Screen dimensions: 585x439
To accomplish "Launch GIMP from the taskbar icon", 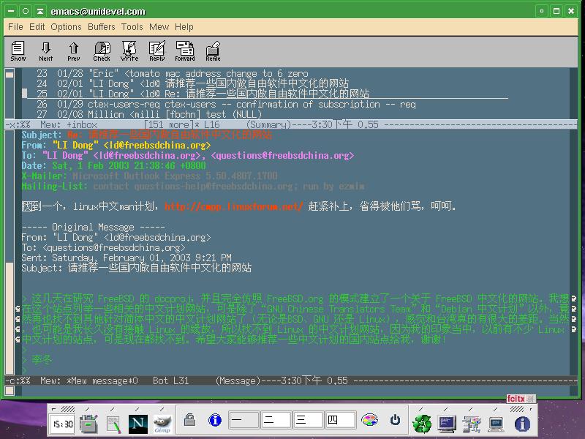I will click(162, 422).
